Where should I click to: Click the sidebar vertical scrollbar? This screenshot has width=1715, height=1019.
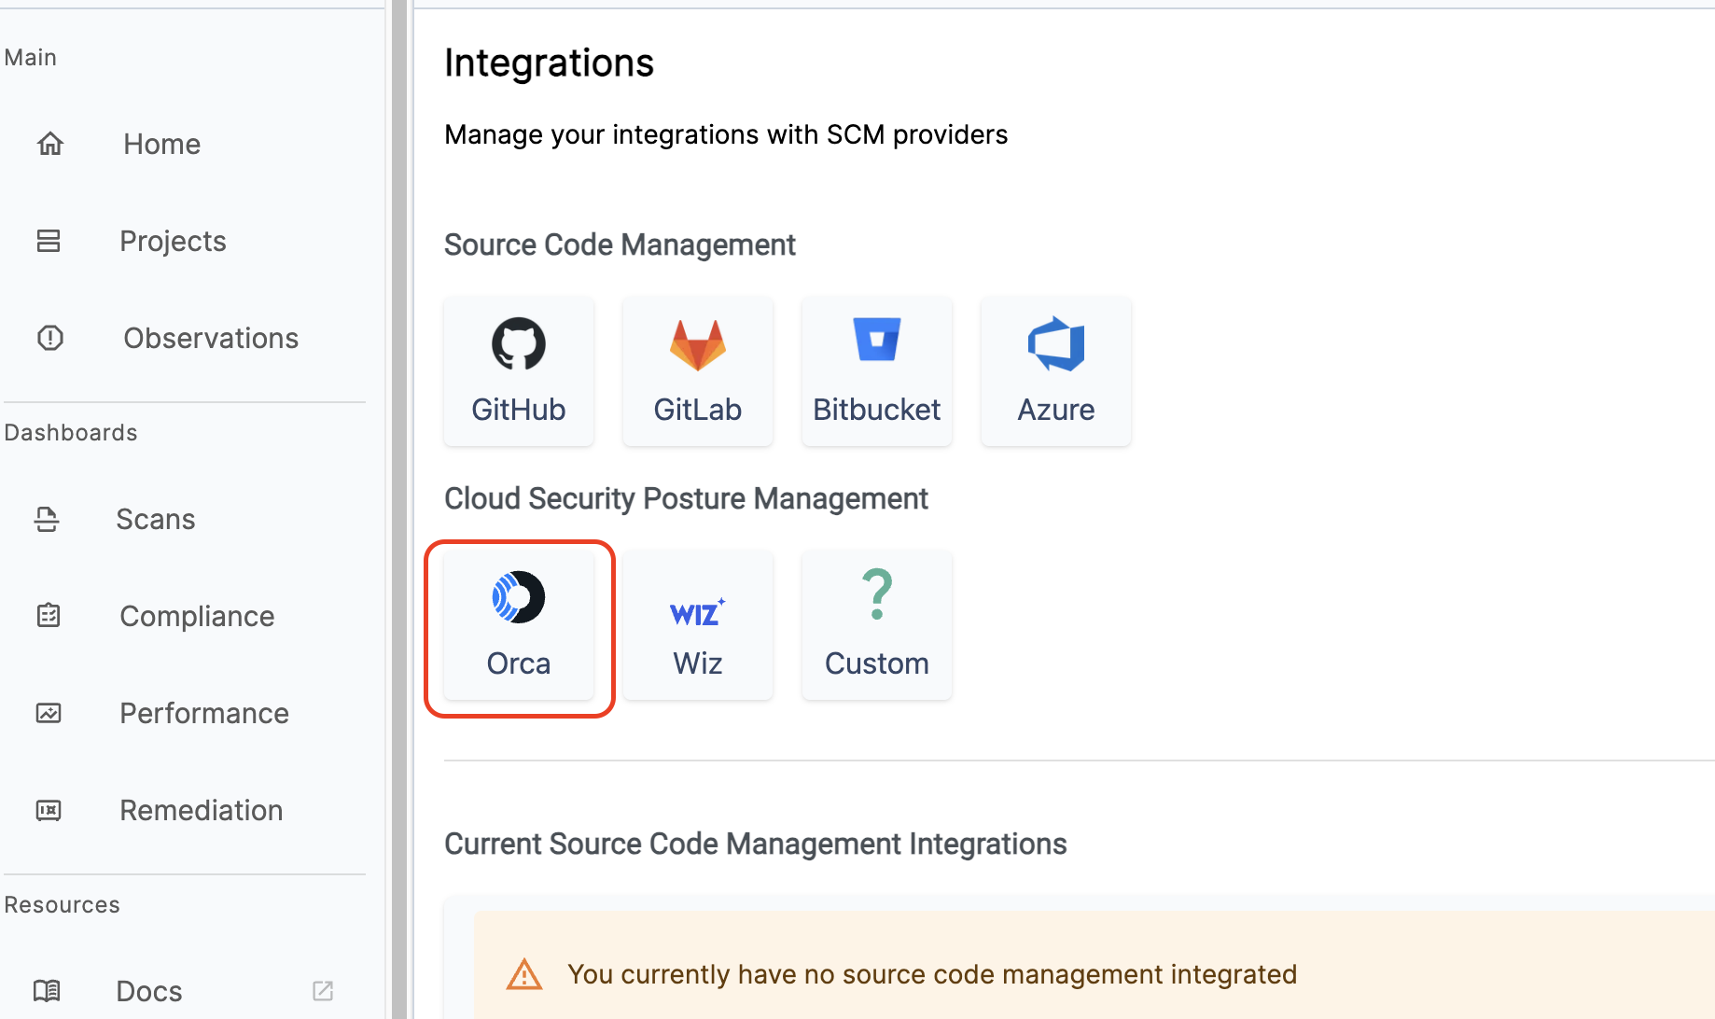399,509
